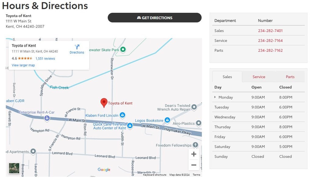Click the Toyota of Kent red map label
The height and width of the screenshot is (181, 312).
click(120, 103)
